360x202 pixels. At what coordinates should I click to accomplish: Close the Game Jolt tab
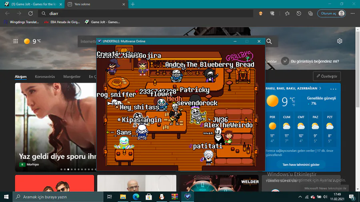[61, 4]
